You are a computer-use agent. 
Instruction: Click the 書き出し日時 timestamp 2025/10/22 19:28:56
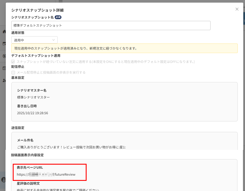click(x=32, y=113)
